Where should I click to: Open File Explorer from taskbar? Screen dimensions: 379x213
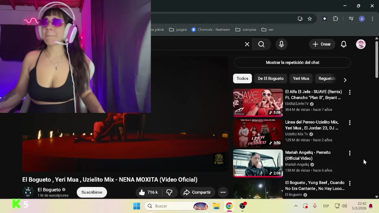click(x=216, y=206)
